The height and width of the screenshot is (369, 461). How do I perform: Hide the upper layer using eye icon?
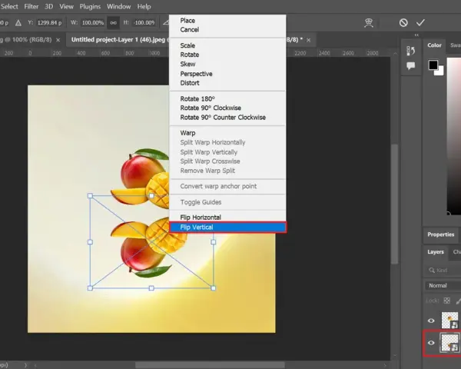tap(431, 321)
